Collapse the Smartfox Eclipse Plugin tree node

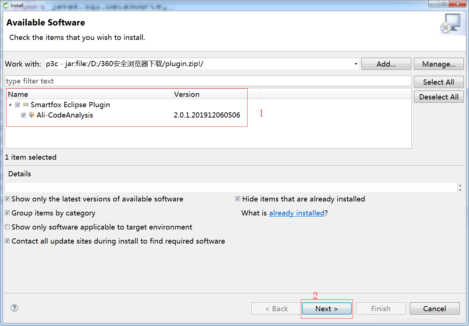pyautogui.click(x=10, y=105)
